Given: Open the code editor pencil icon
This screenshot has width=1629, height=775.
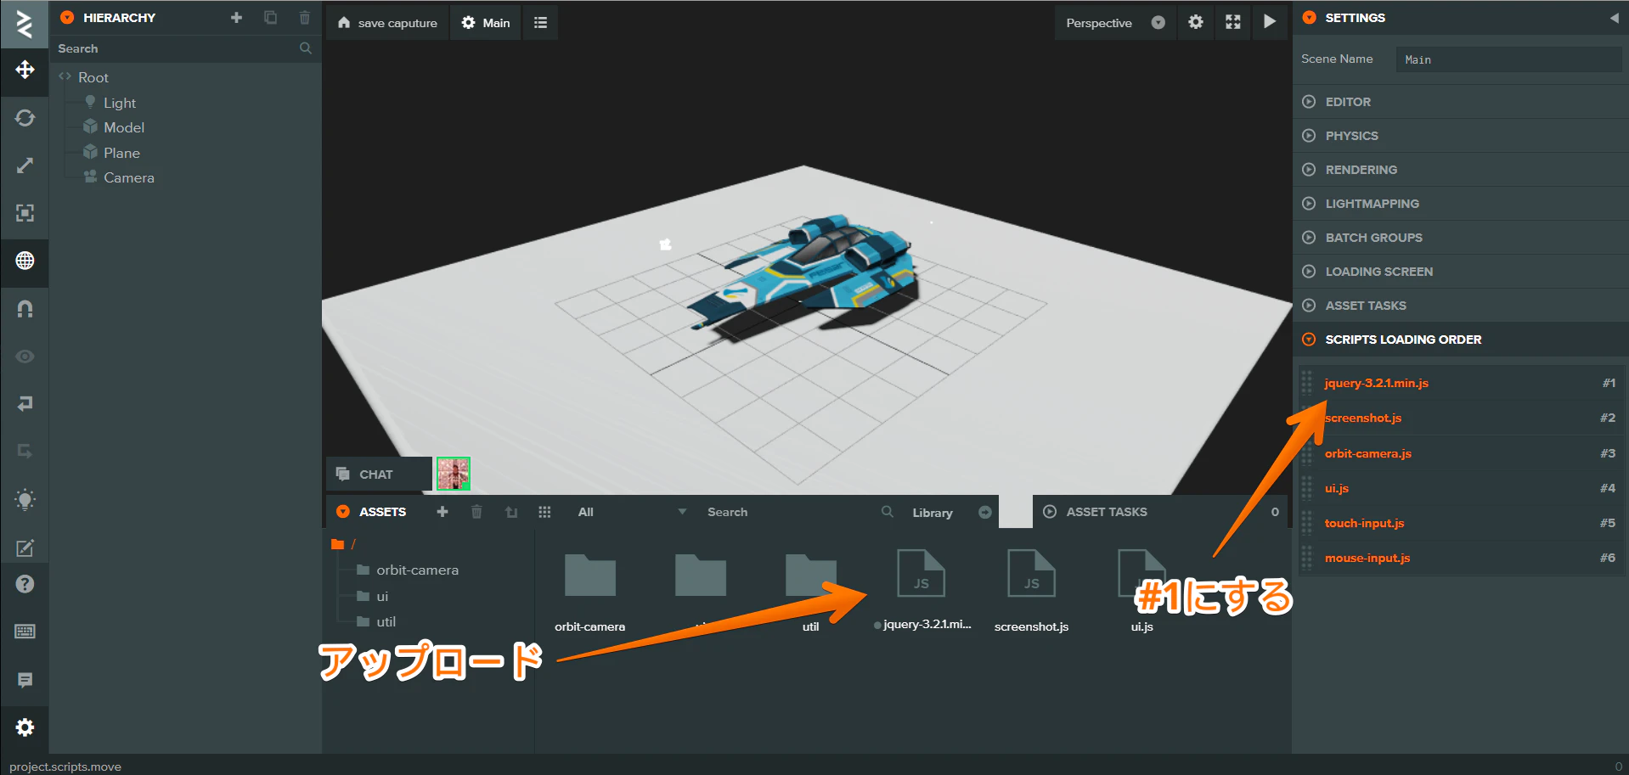Looking at the screenshot, I should pyautogui.click(x=25, y=548).
